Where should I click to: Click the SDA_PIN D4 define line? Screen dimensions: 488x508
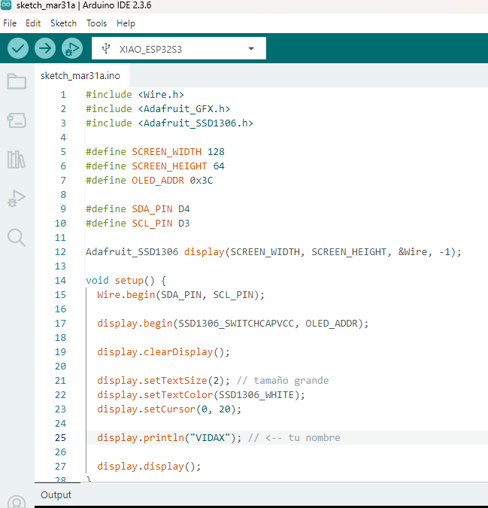pyautogui.click(x=138, y=209)
